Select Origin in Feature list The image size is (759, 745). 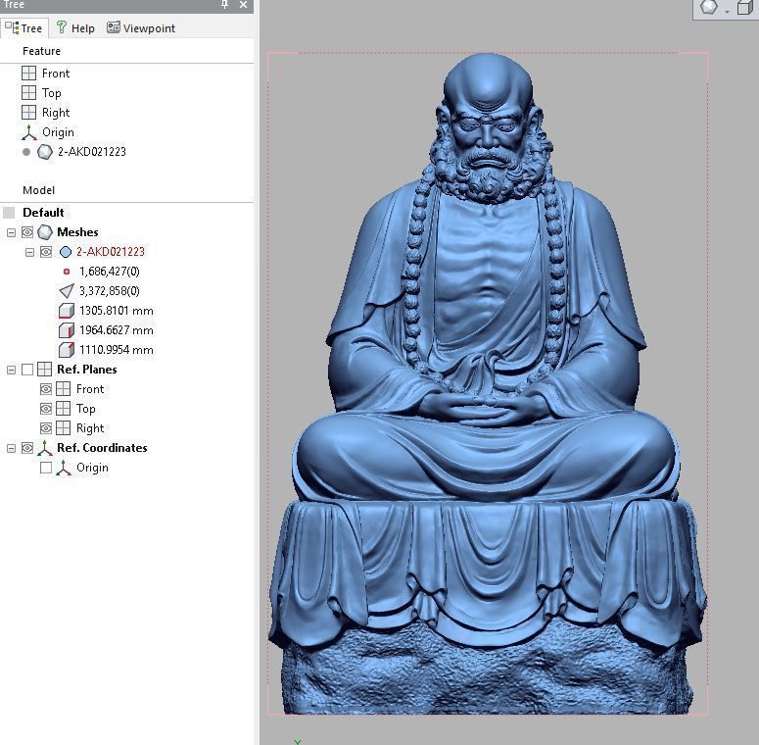(x=58, y=132)
